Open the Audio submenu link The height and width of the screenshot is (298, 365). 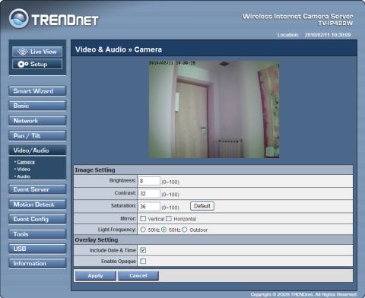(24, 176)
